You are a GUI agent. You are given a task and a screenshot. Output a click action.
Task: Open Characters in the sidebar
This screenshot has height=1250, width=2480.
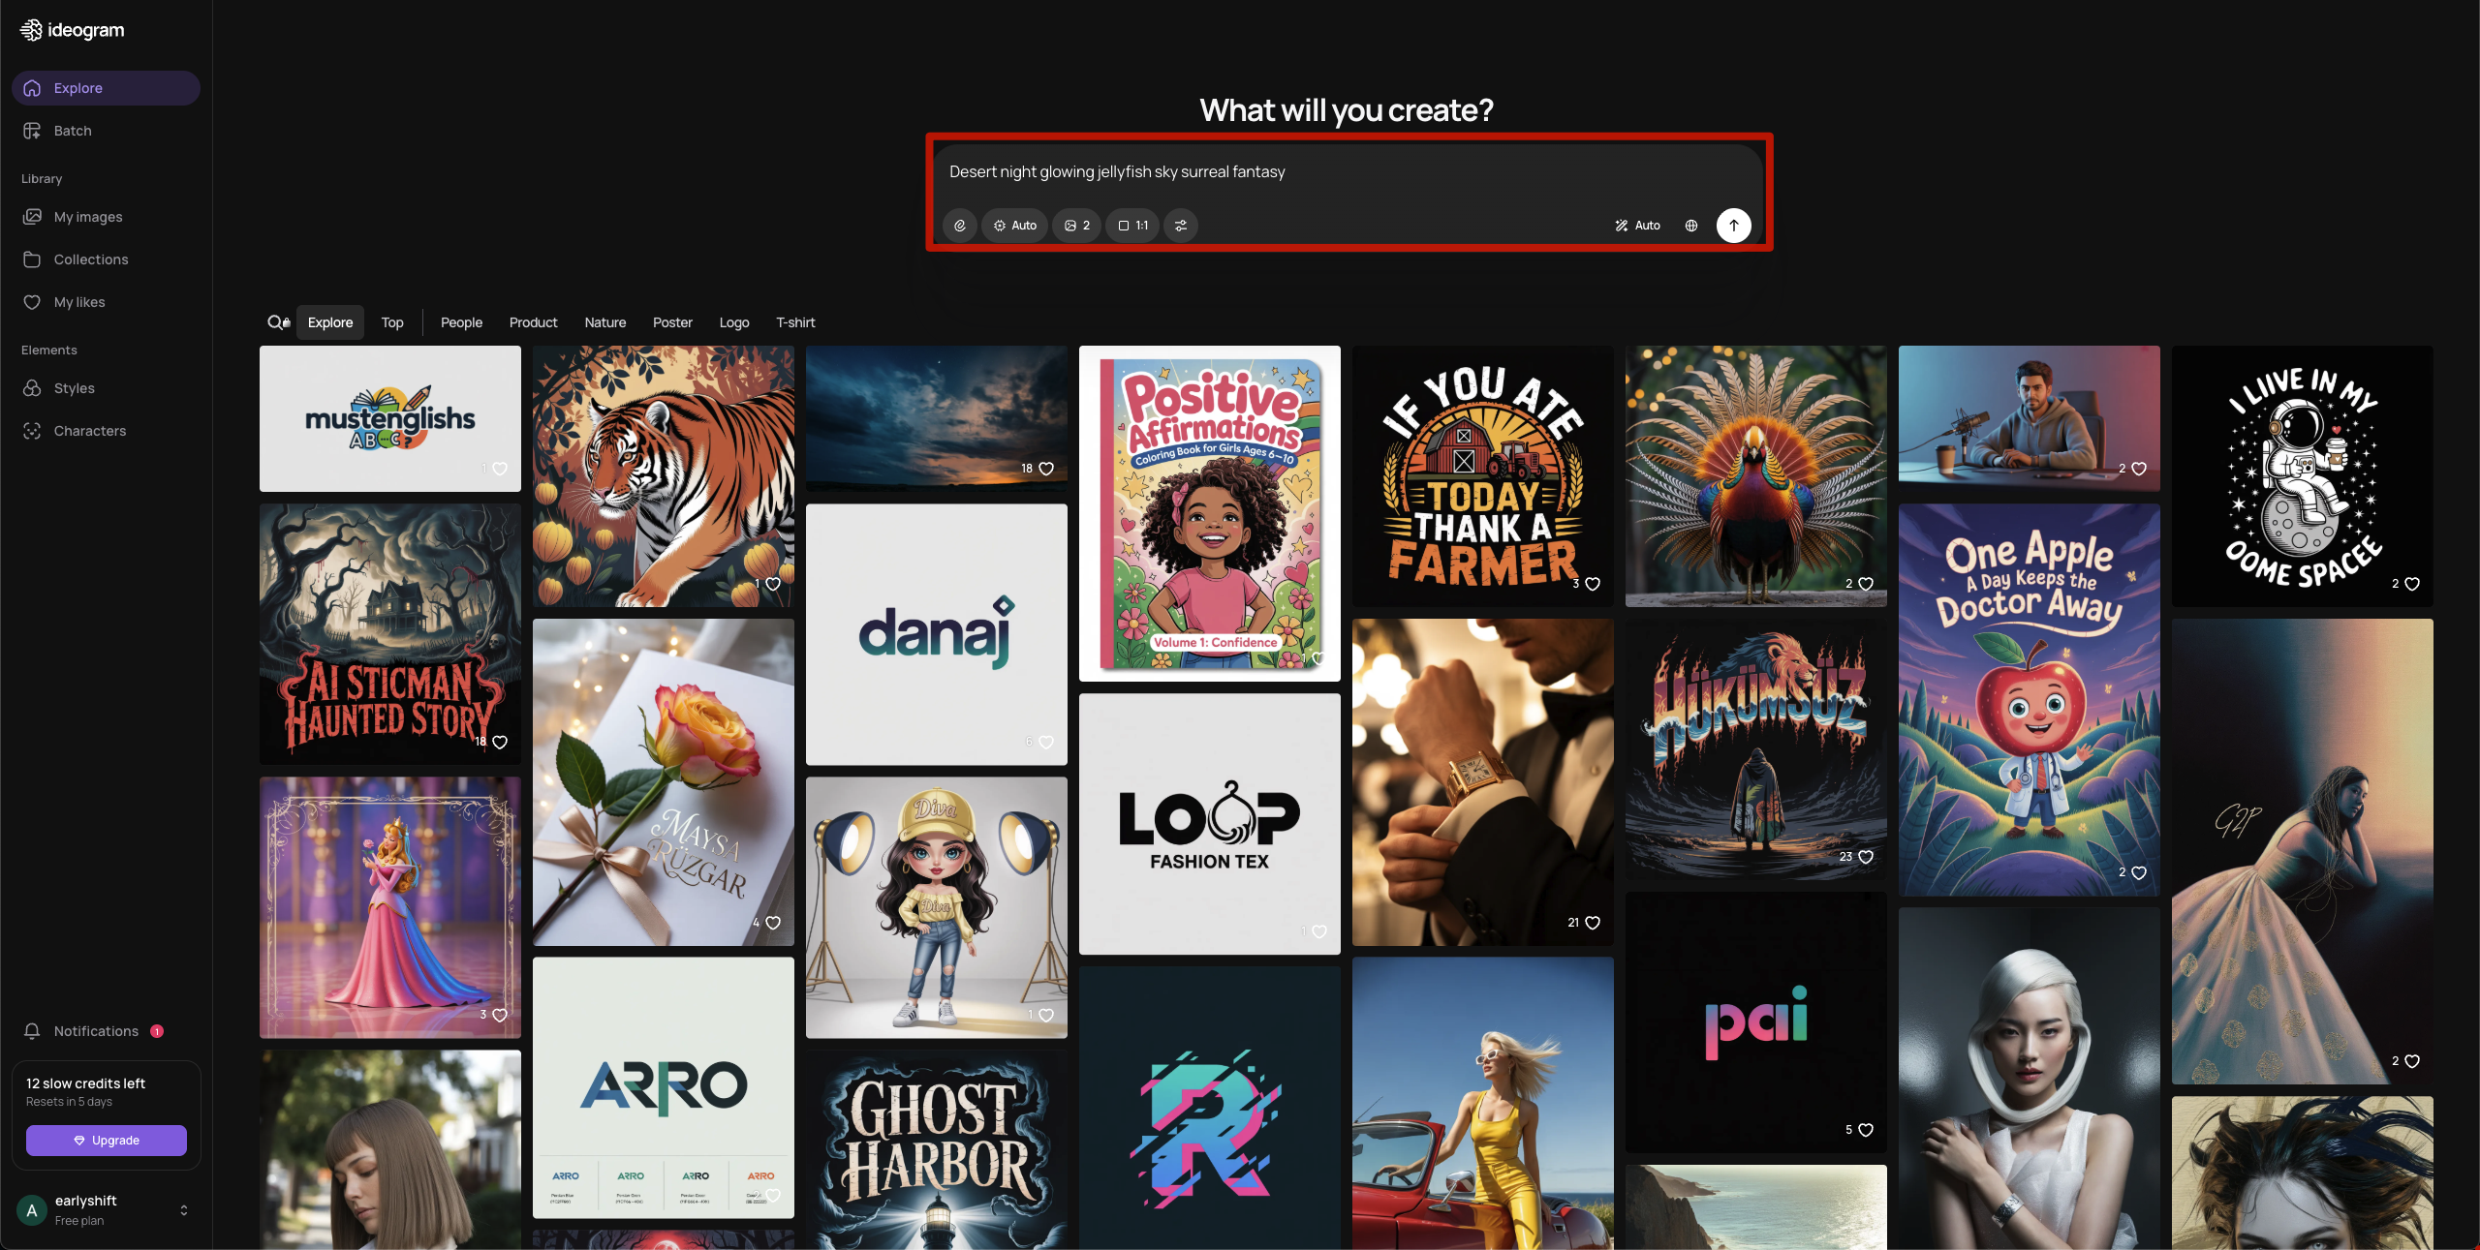(x=89, y=431)
